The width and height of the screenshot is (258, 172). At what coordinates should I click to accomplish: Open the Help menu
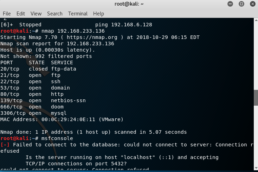pos(98,14)
